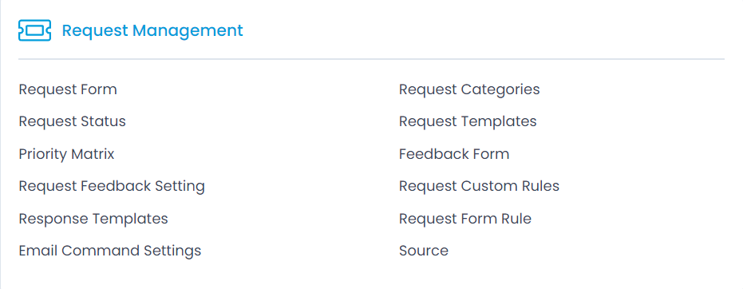Edit the Feedback Form
Image resolution: width=743 pixels, height=289 pixels.
(x=454, y=154)
